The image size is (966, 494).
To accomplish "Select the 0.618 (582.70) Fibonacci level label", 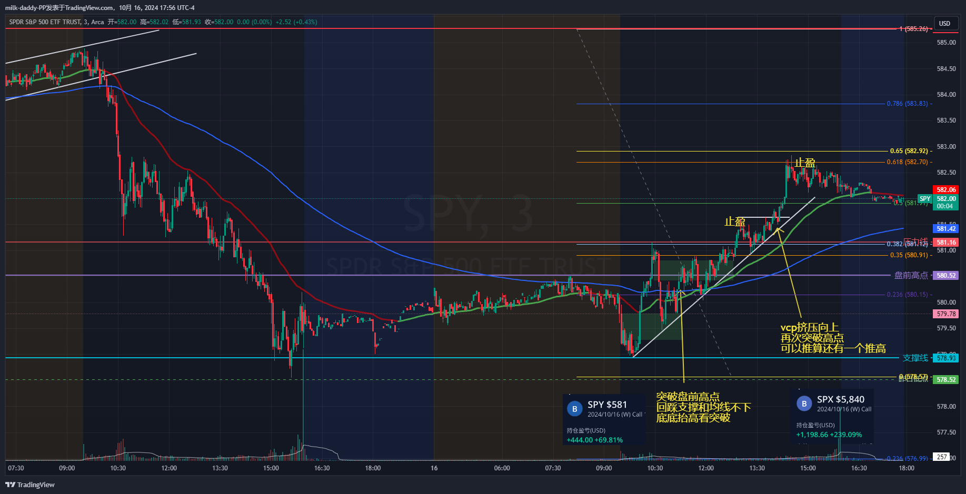I will coord(907,162).
